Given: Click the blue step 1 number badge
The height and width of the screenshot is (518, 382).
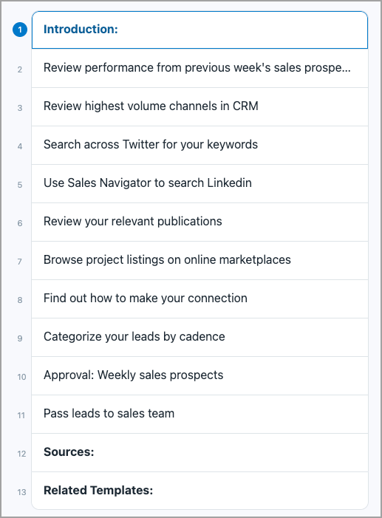Looking at the screenshot, I should (x=20, y=30).
